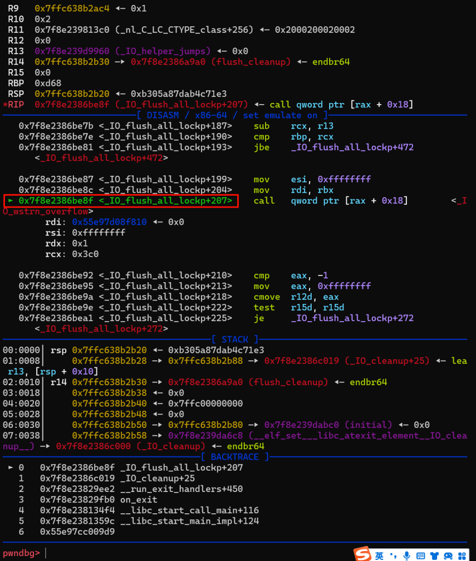This screenshot has height=561, width=476.
Task: Start voice input with the microphone icon
Action: (406, 554)
